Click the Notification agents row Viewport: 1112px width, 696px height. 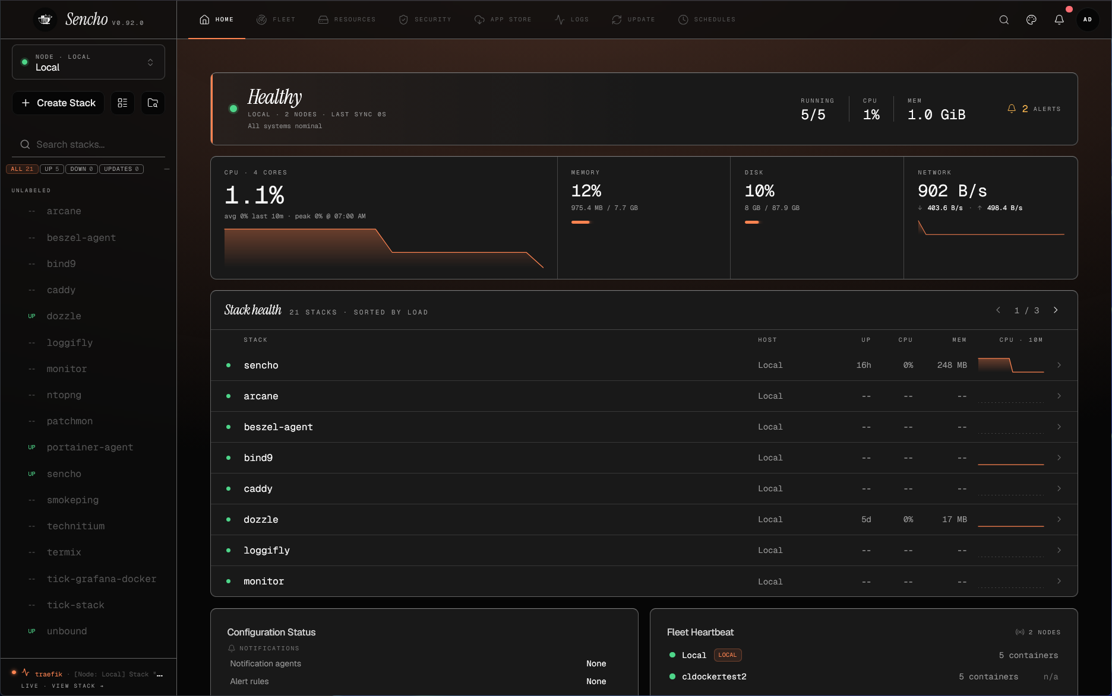pyautogui.click(x=418, y=663)
